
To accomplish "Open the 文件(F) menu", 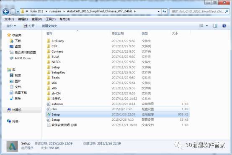I will pyautogui.click(x=9, y=19).
